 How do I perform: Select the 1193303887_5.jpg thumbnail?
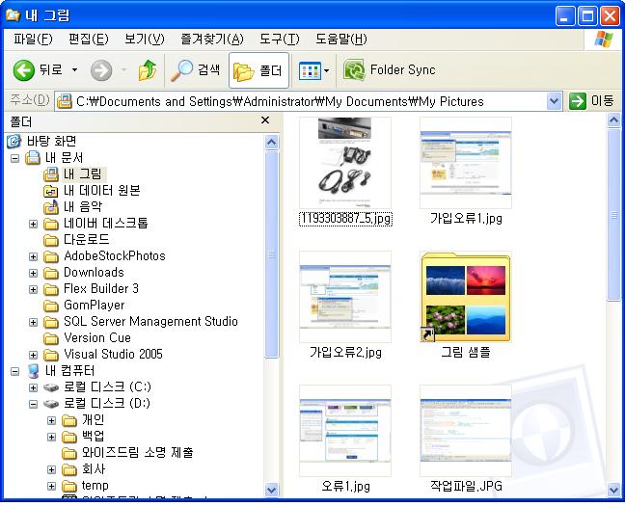tap(344, 162)
